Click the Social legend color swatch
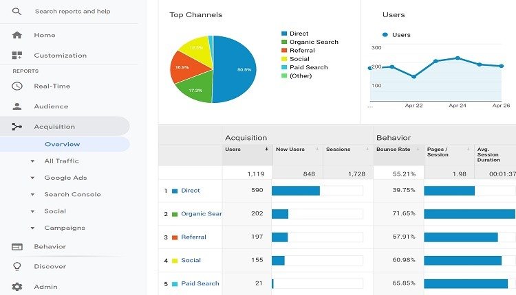The height and width of the screenshot is (295, 516). point(284,59)
